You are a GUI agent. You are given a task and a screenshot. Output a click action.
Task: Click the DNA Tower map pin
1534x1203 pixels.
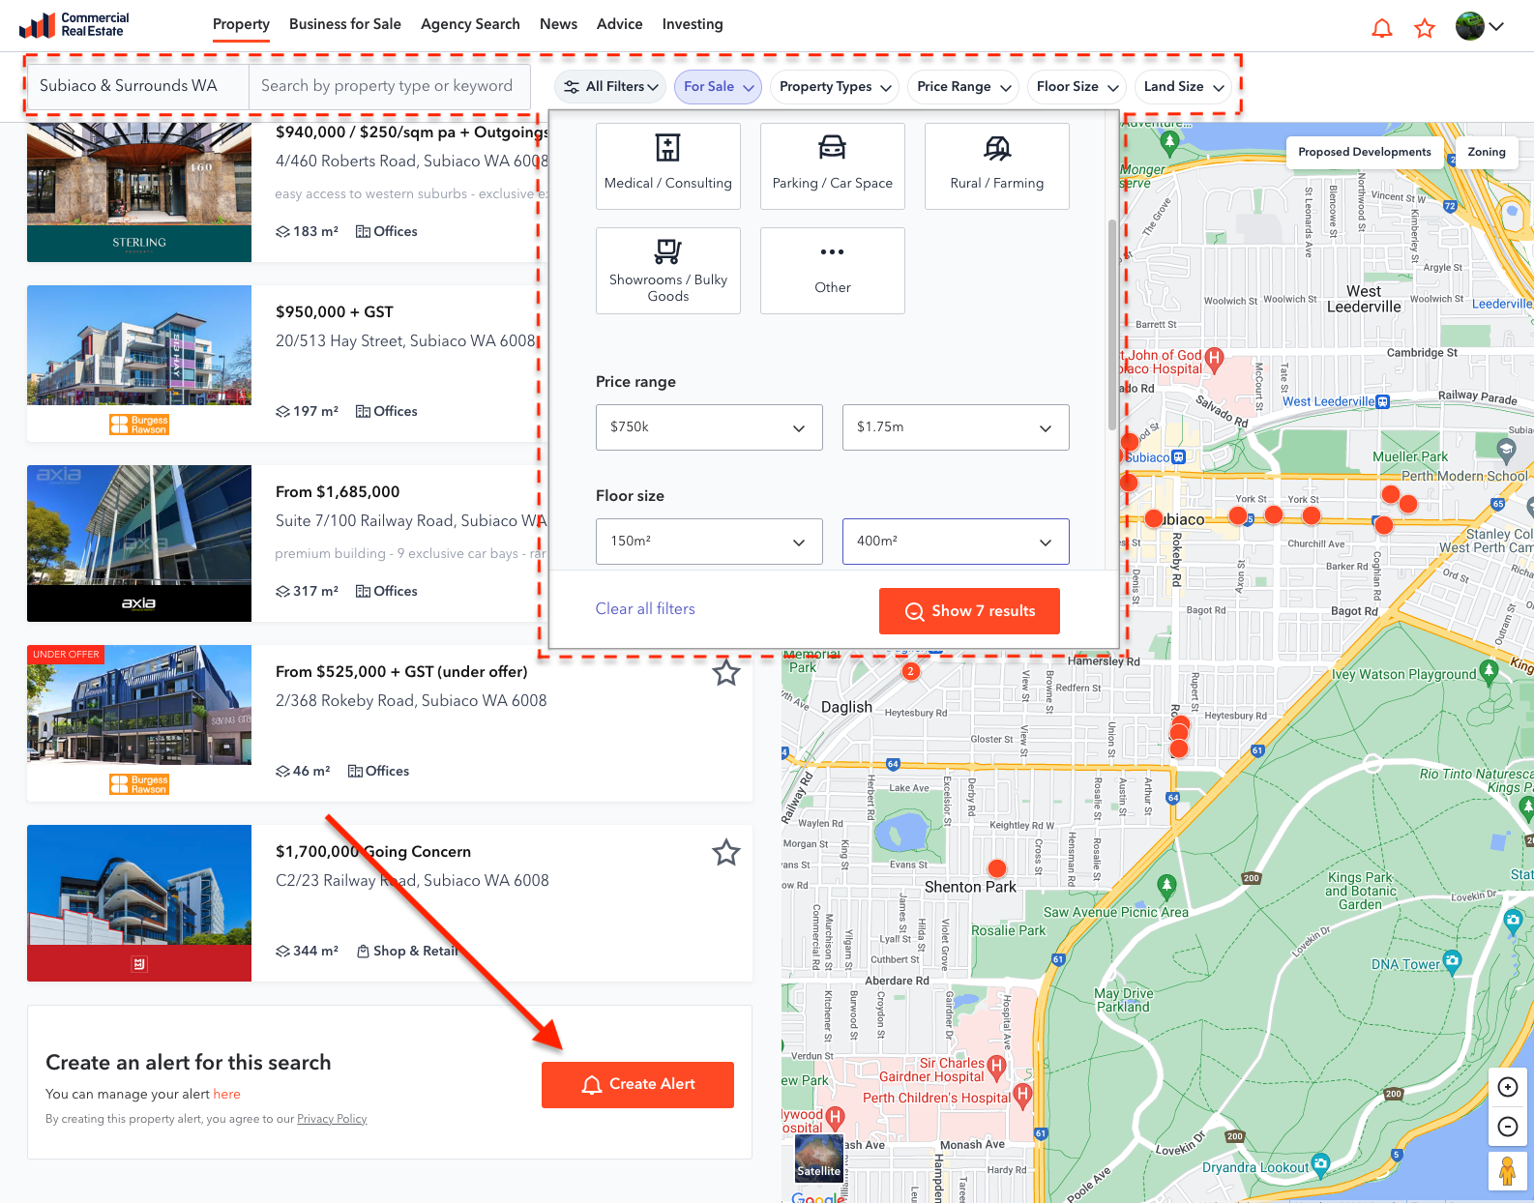[x=1452, y=960]
